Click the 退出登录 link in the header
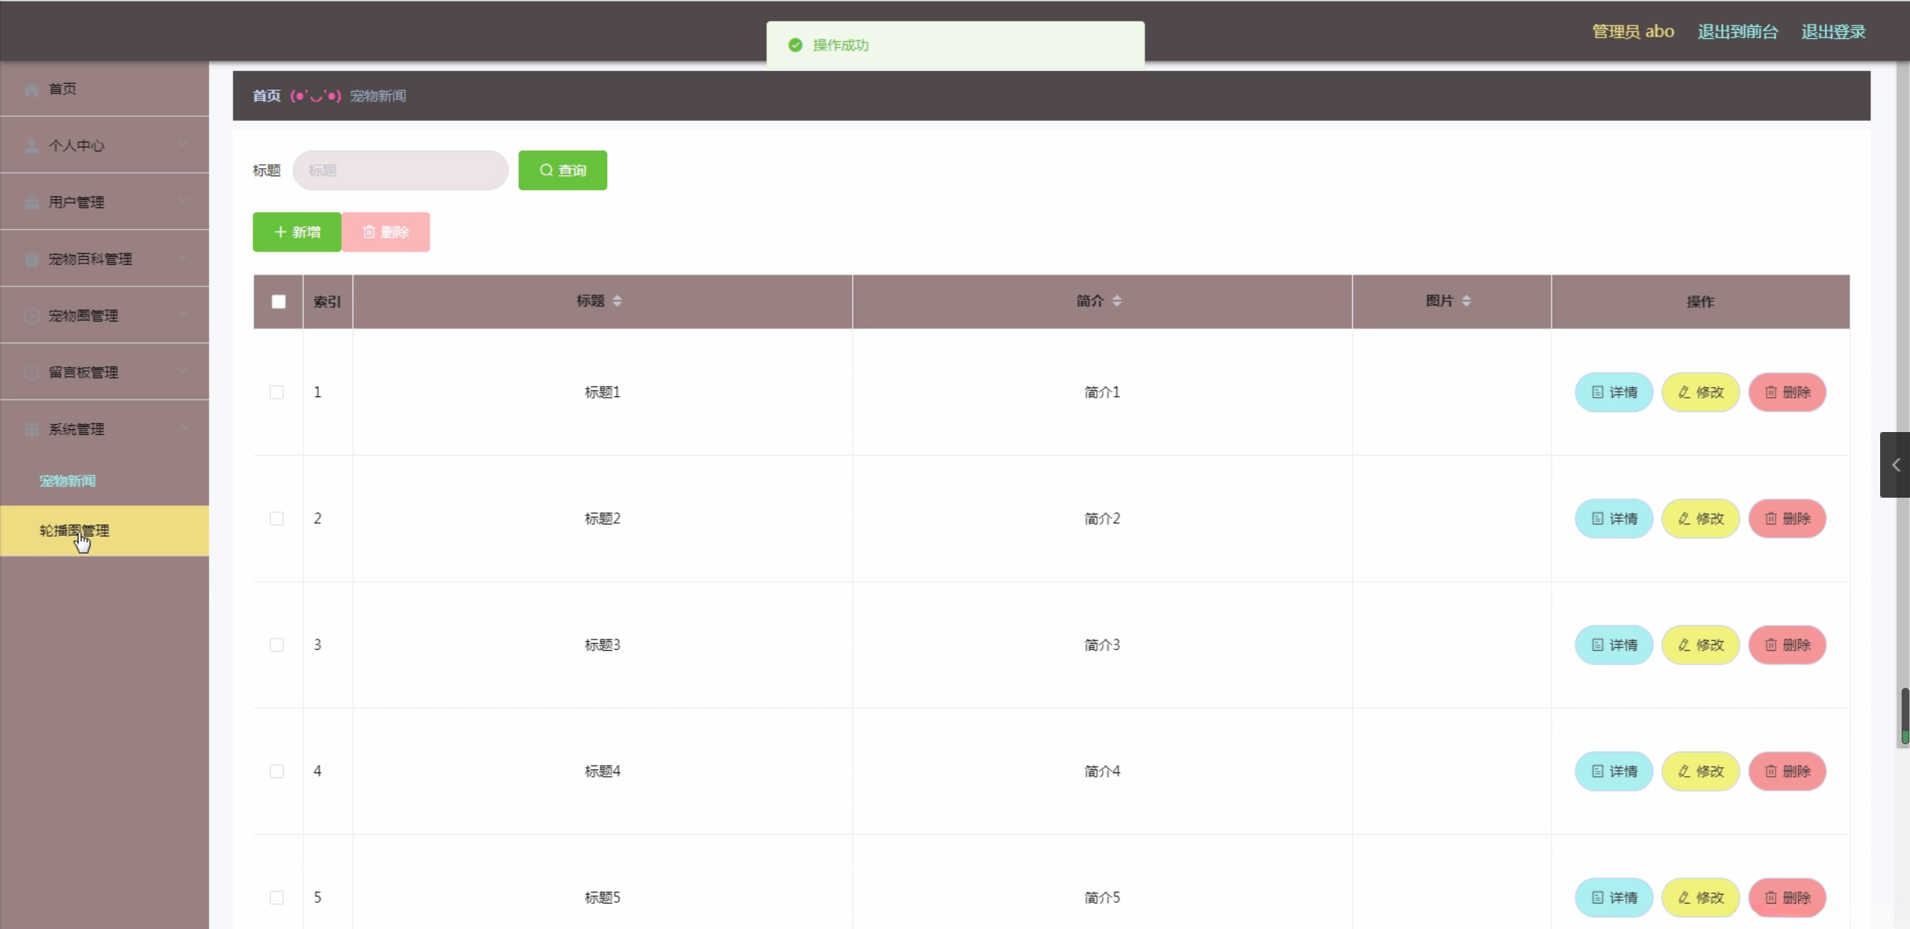1910x929 pixels. pos(1833,31)
